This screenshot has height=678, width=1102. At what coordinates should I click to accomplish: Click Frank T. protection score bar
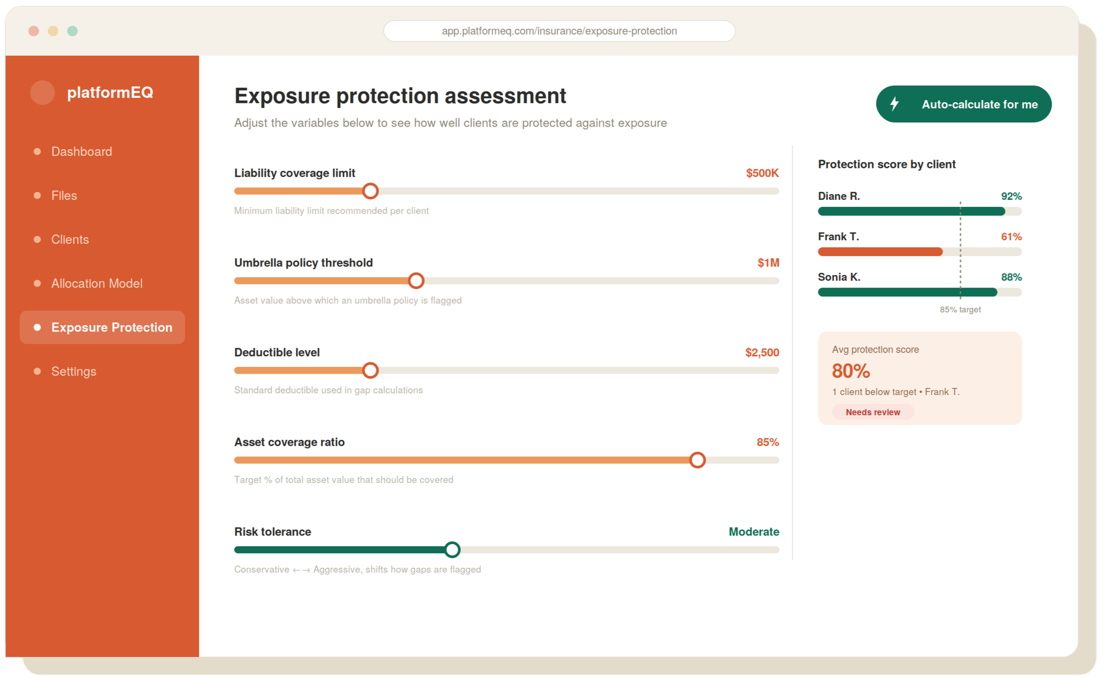920,252
